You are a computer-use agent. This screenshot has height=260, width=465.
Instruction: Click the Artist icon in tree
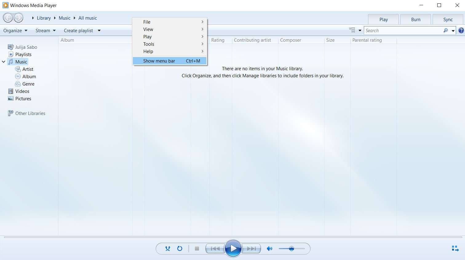pyautogui.click(x=18, y=69)
